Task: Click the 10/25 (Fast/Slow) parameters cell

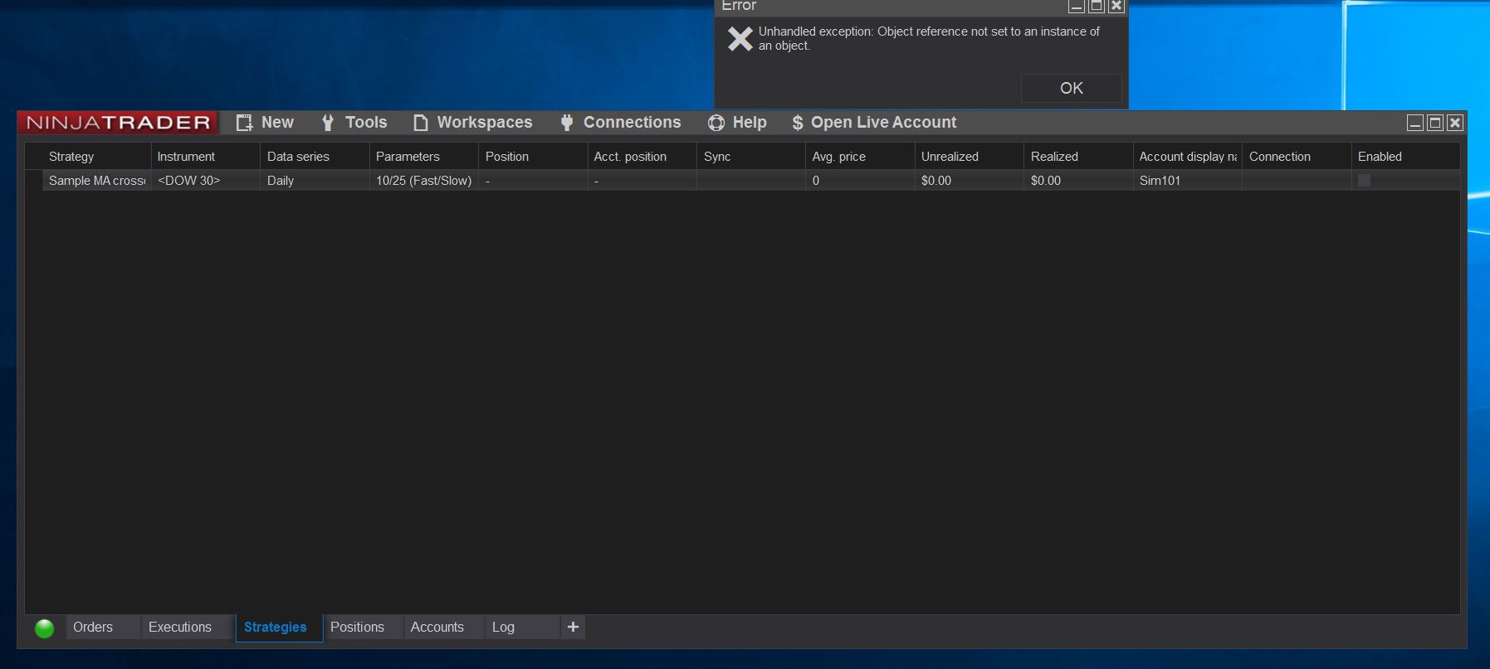Action: tap(423, 180)
